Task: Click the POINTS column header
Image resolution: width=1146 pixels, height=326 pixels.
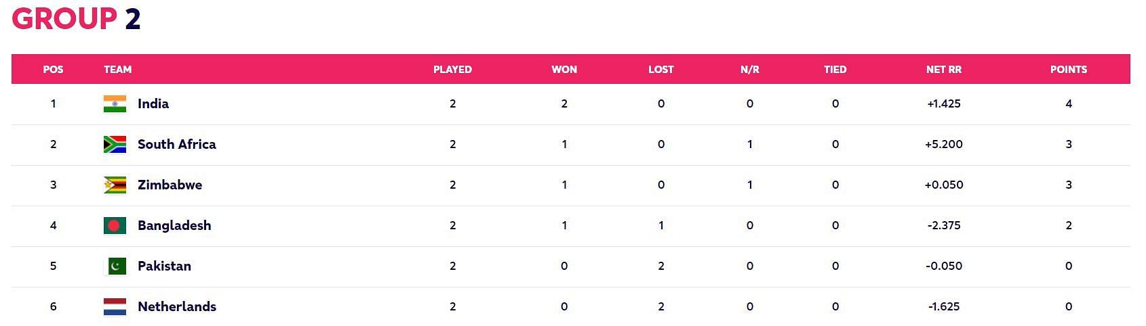Action: [x=1068, y=69]
